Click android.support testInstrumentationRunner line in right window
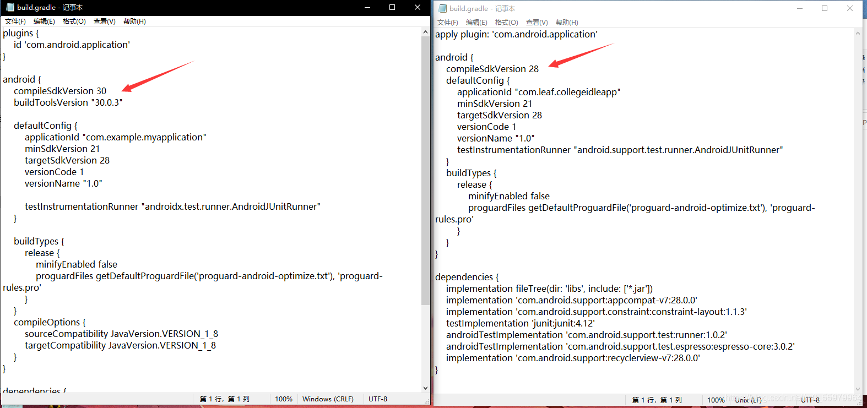The width and height of the screenshot is (867, 408). pyautogui.click(x=620, y=150)
